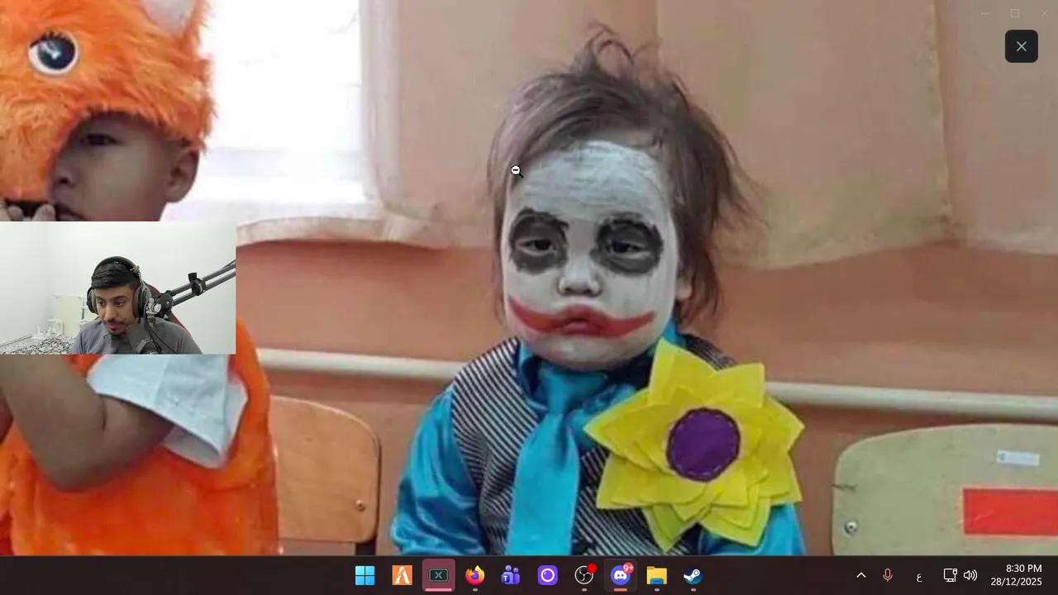Launch Firefox from the taskbar

[474, 575]
